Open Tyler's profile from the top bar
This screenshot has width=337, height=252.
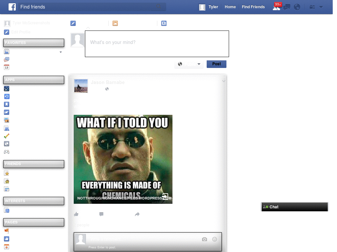click(x=208, y=7)
